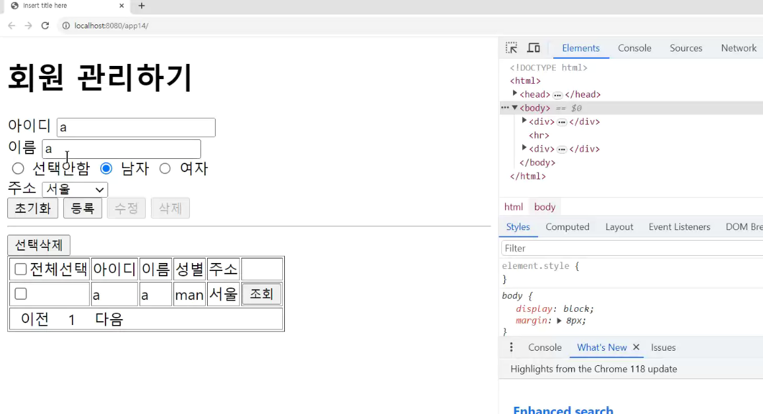Close the What's New drawer tab
763x414 pixels.
point(636,347)
